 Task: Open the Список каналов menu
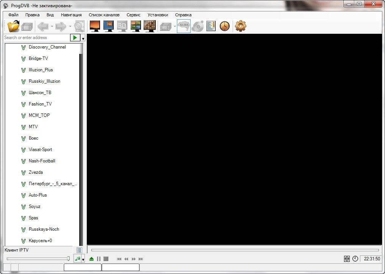pyautogui.click(x=104, y=15)
